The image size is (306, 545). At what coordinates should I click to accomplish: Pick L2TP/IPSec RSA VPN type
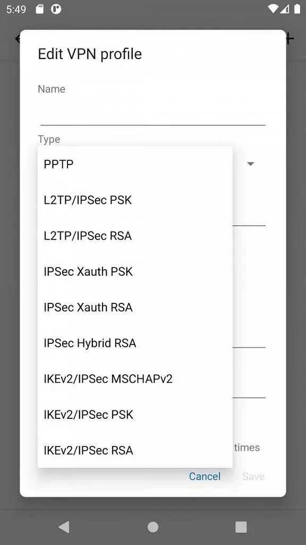click(135, 236)
